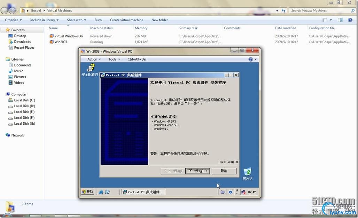This screenshot has height=218, width=358.
Task: Open Local Disk (G:) in sidebar
Action: (x=24, y=124)
